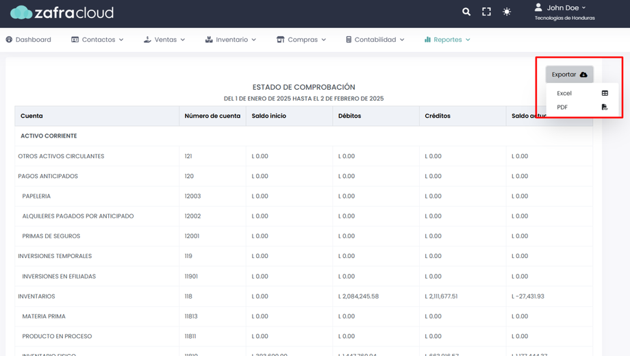Screen dimensions: 630x356
Task: Click the Exportar button
Action: tap(569, 75)
